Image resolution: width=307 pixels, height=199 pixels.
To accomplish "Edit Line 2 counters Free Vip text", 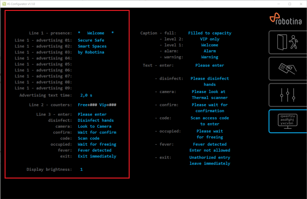I will click(97, 105).
